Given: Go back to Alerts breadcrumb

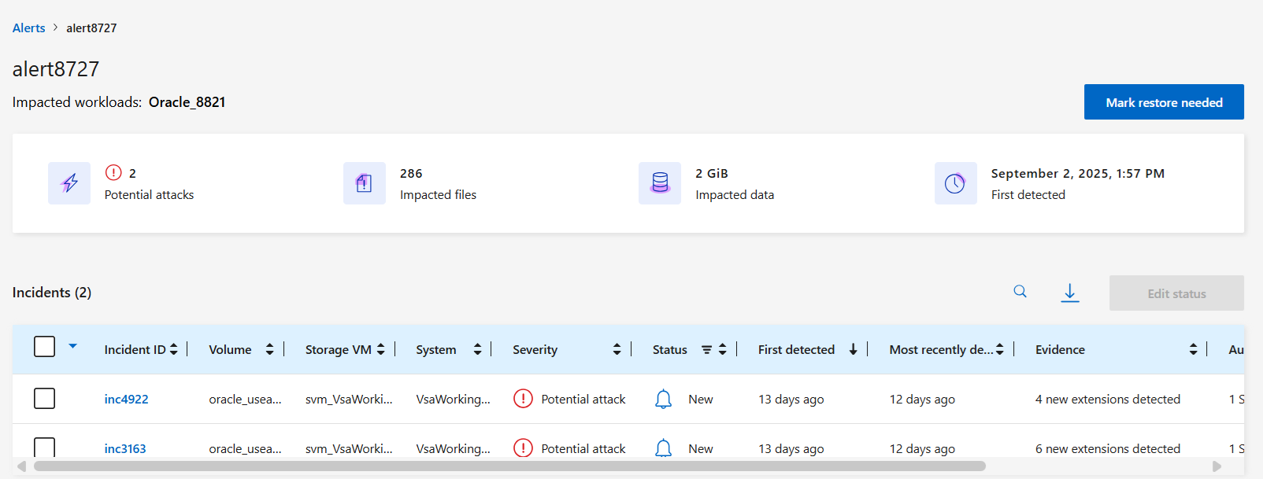Looking at the screenshot, I should click(x=29, y=28).
